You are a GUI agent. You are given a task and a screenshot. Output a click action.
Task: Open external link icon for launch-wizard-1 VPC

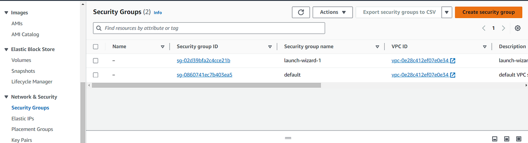(453, 61)
